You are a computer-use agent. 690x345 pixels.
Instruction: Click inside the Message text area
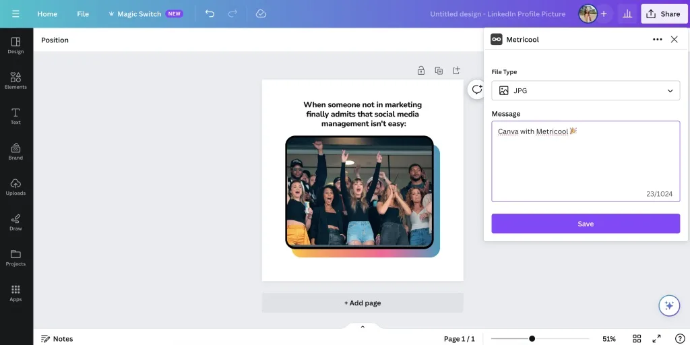click(x=586, y=162)
